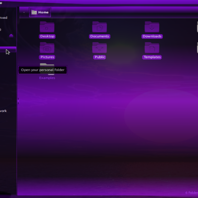The width and height of the screenshot is (198, 198).
Task: Click the Templates folder label
Action: pyautogui.click(x=152, y=57)
